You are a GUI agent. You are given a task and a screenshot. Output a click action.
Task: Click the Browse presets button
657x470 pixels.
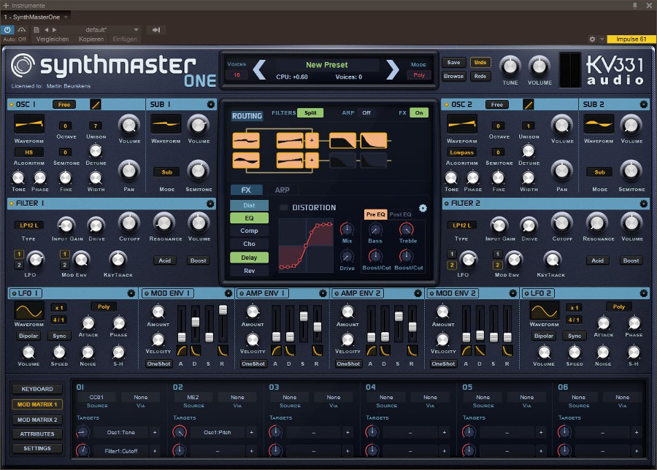click(x=454, y=76)
